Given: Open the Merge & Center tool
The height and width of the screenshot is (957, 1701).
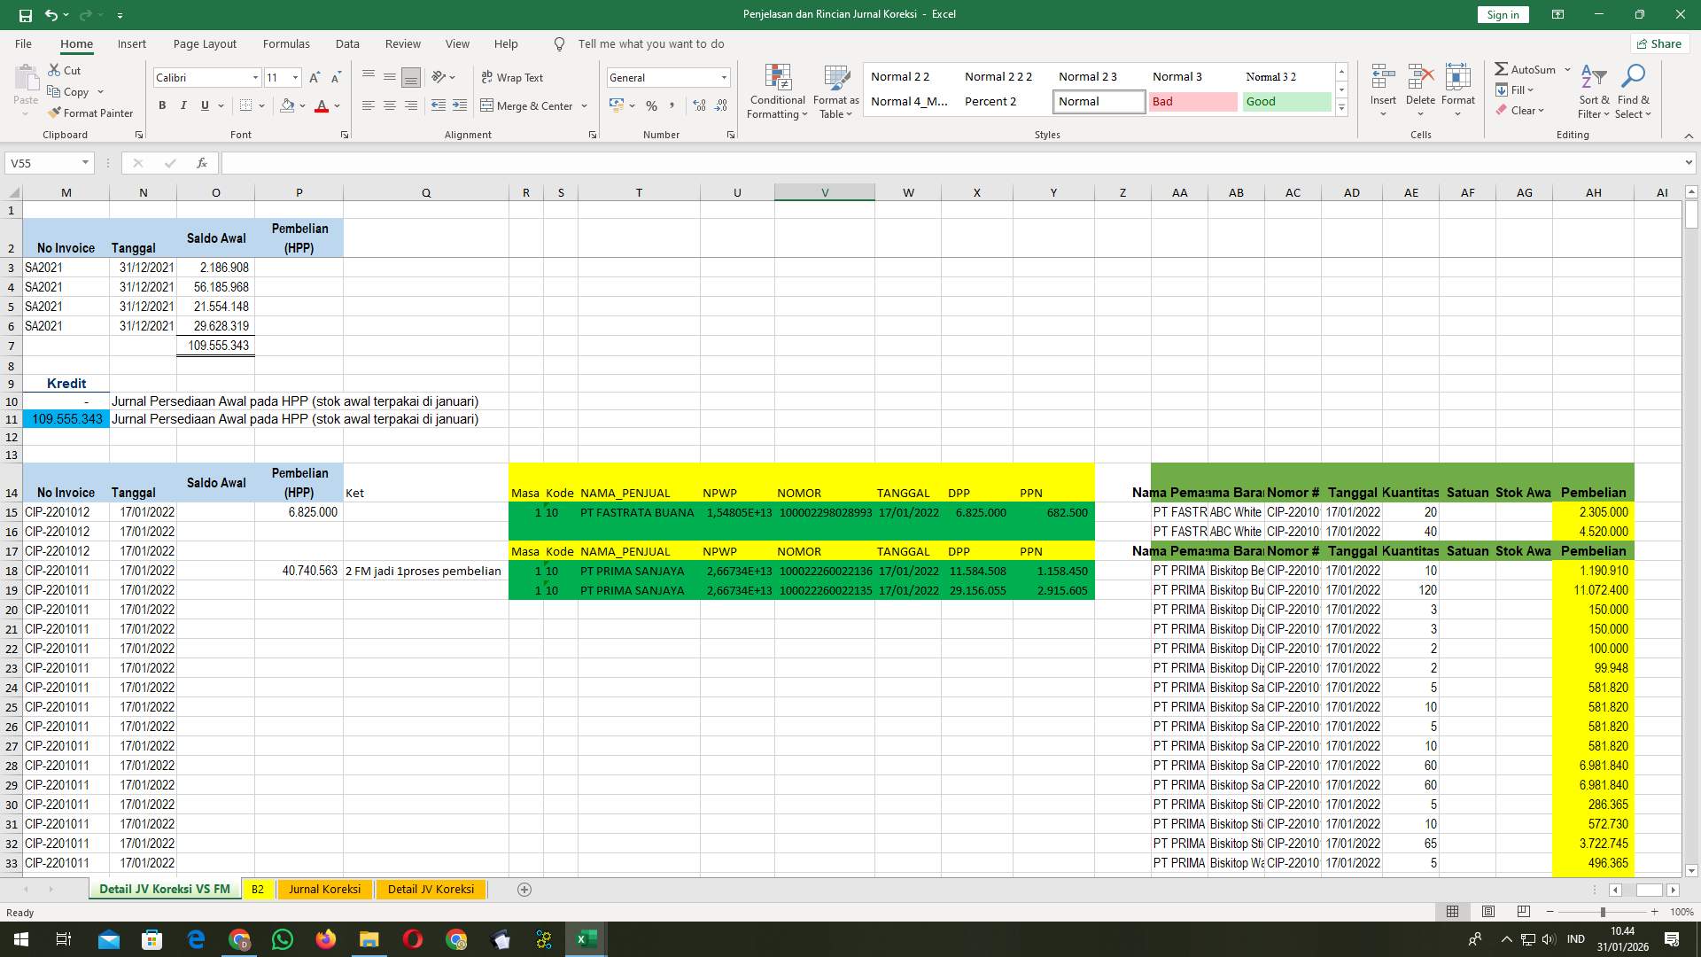Looking at the screenshot, I should coord(530,105).
